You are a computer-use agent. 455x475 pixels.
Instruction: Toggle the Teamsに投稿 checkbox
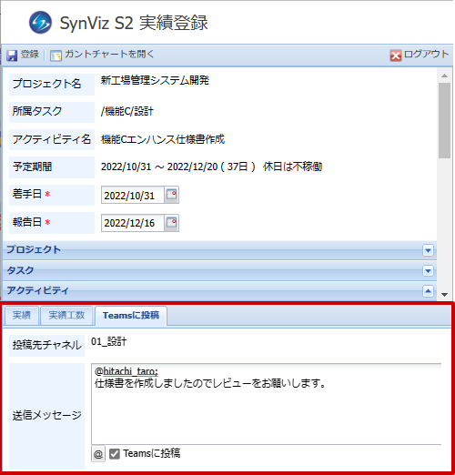pos(115,454)
